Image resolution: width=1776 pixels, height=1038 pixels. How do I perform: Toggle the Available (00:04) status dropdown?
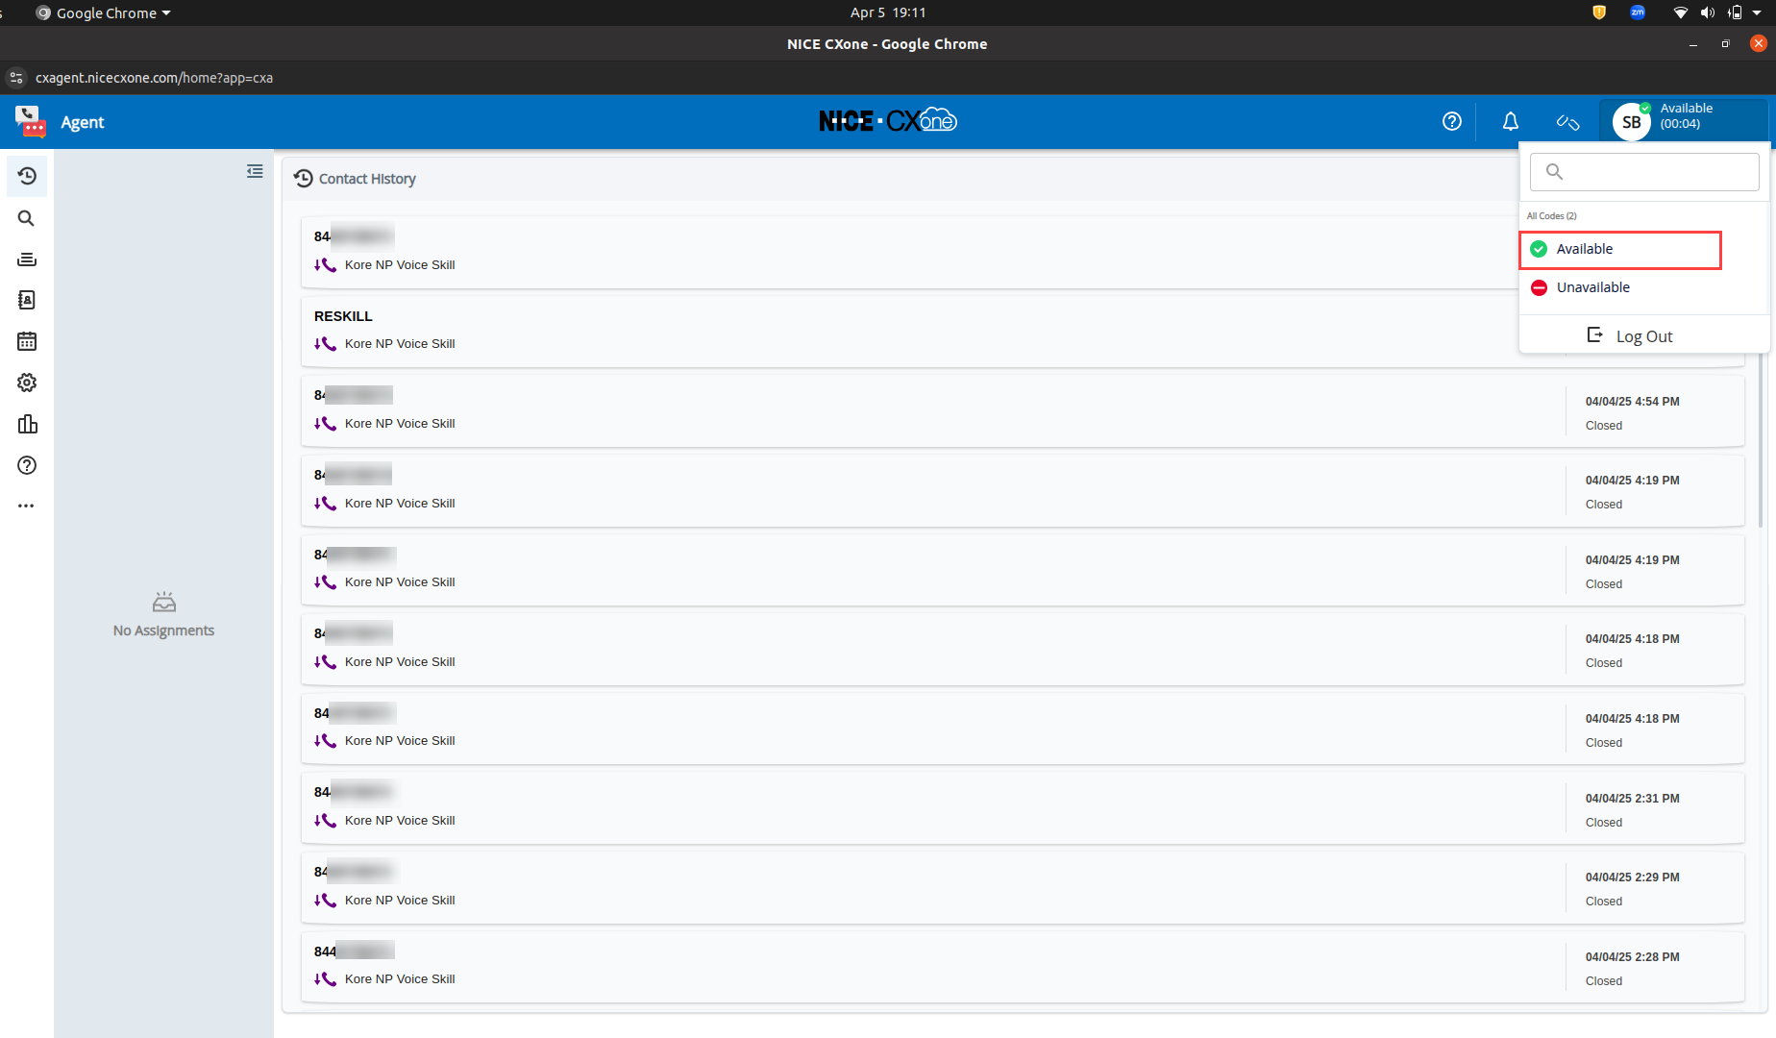tap(1684, 121)
